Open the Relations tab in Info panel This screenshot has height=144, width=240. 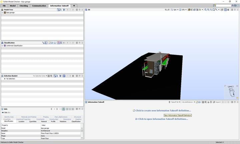pyautogui.click(x=63, y=121)
